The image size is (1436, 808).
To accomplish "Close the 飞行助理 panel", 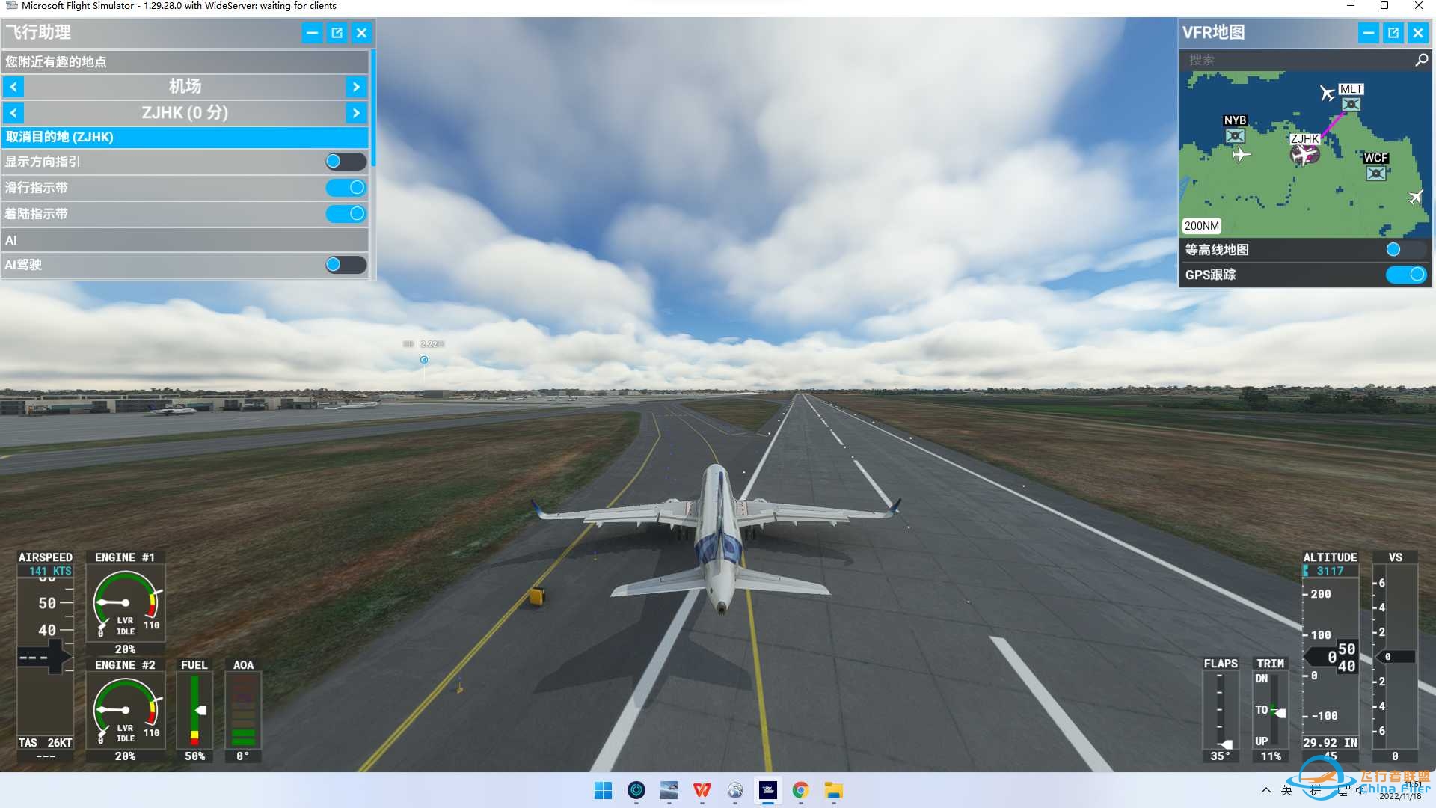I will pyautogui.click(x=361, y=33).
